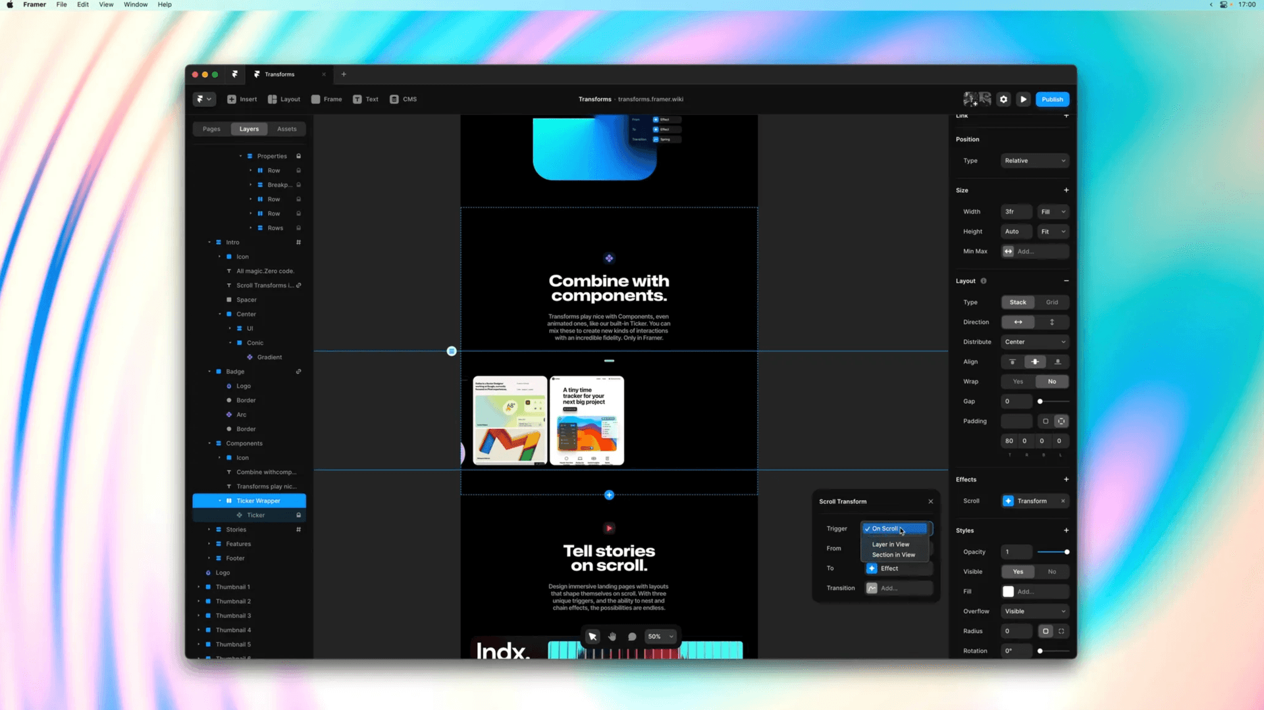1264x710 pixels.
Task: Click the Preview play icon
Action: (x=1024, y=99)
